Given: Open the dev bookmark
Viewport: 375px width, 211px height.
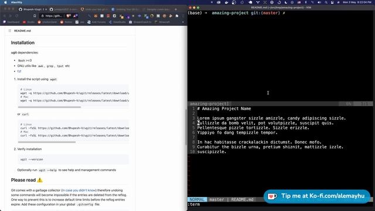Looking at the screenshot, I should point(80,22).
